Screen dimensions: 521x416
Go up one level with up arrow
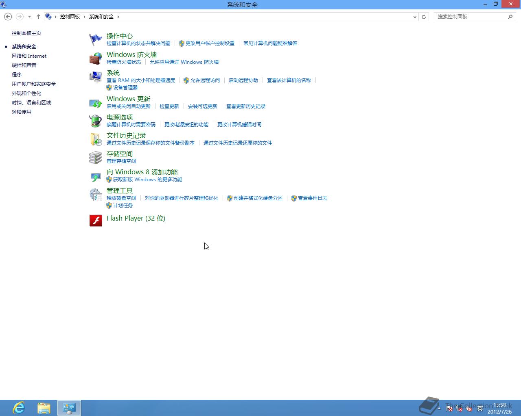pos(39,17)
